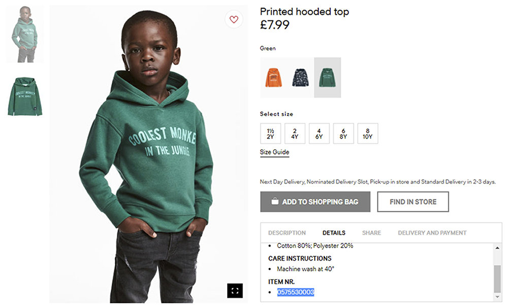
Task: Choose size 1½-2Y
Action: (270, 134)
